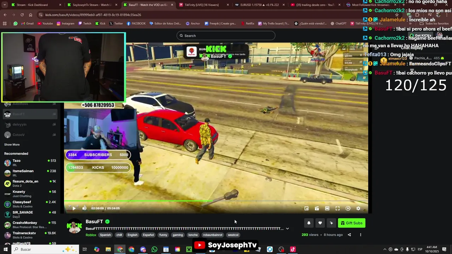Select the chill tag

click(119, 235)
